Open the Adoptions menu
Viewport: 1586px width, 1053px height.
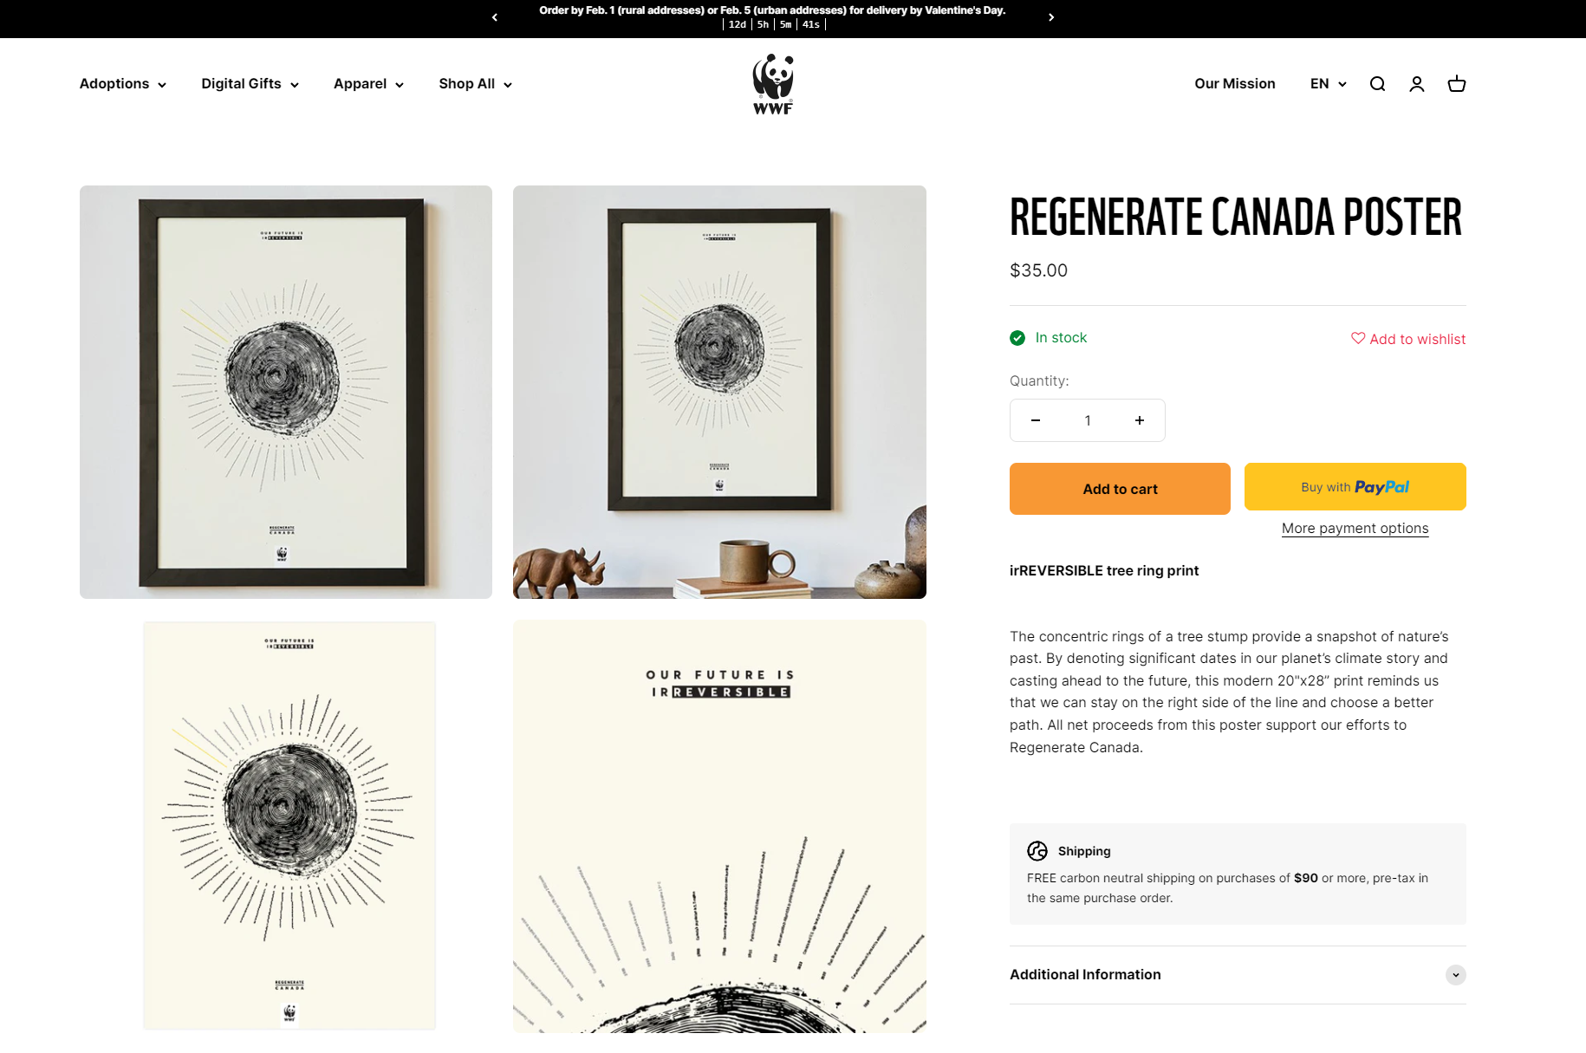[123, 84]
